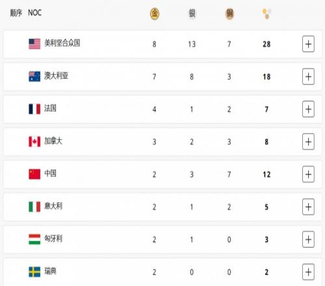Click the NOC column header
This screenshot has width=325, height=286.
point(34,13)
